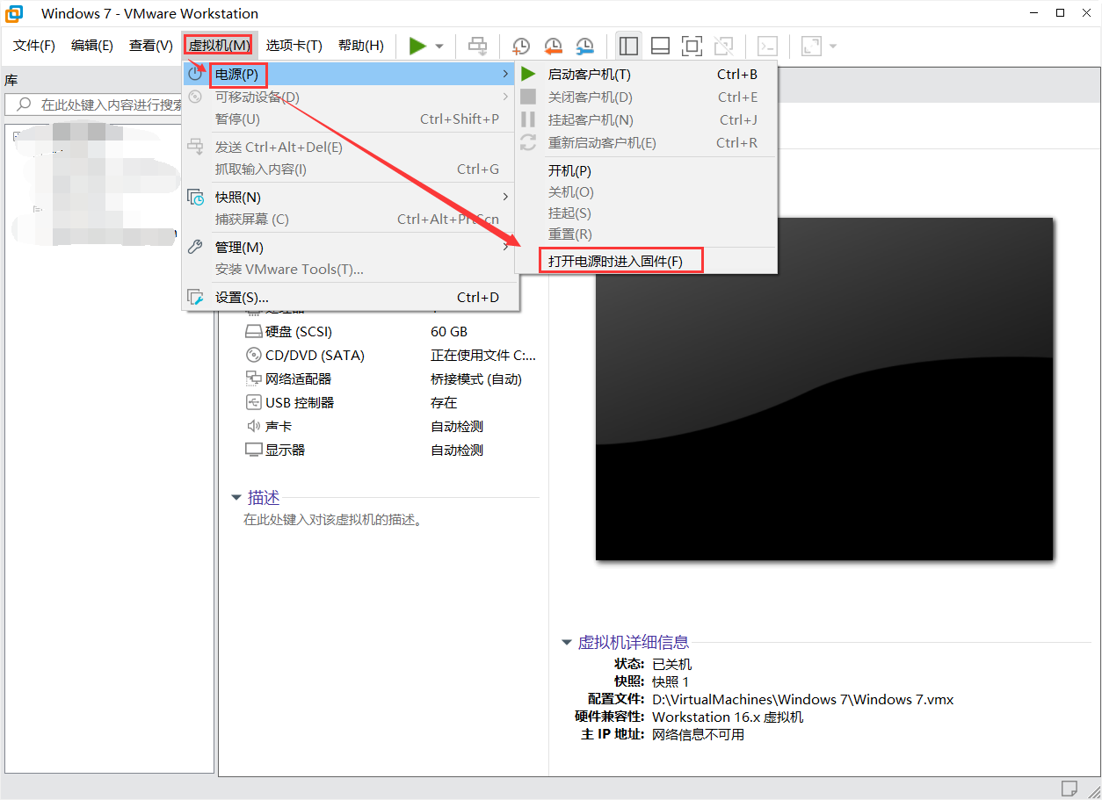This screenshot has height=800, width=1102.
Task: Click the magnifier icon in the library search
Action: click(24, 105)
